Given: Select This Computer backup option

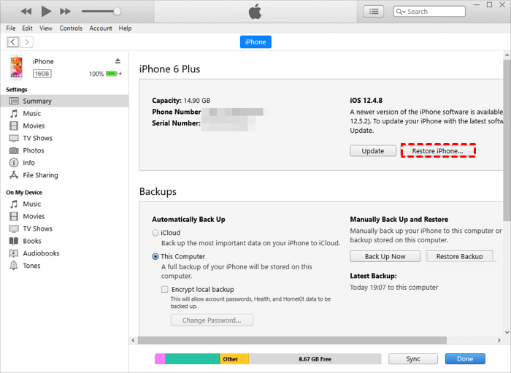Looking at the screenshot, I should (x=155, y=256).
